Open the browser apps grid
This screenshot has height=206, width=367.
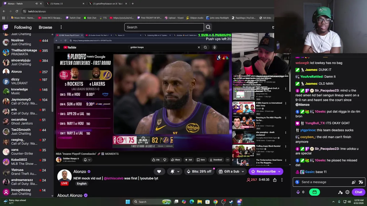(3, 18)
